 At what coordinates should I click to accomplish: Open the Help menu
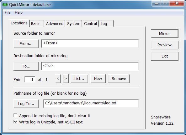[x=19, y=12]
